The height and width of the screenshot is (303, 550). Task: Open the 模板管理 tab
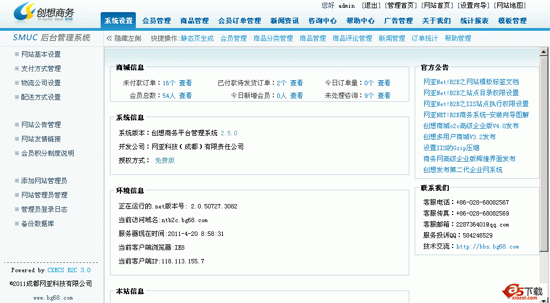512,21
